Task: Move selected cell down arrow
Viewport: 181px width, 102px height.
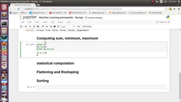Action: tap(47, 26)
